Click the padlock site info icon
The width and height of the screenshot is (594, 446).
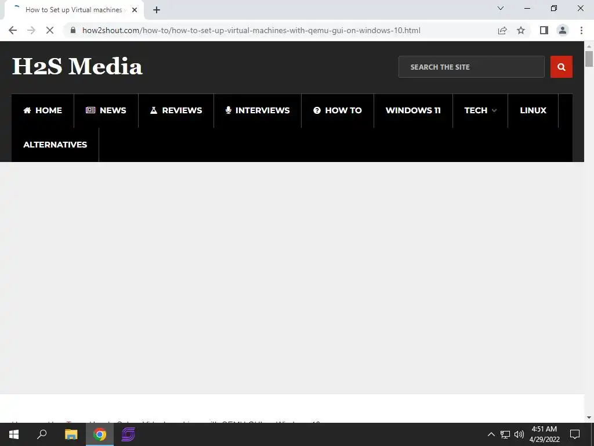tap(73, 30)
